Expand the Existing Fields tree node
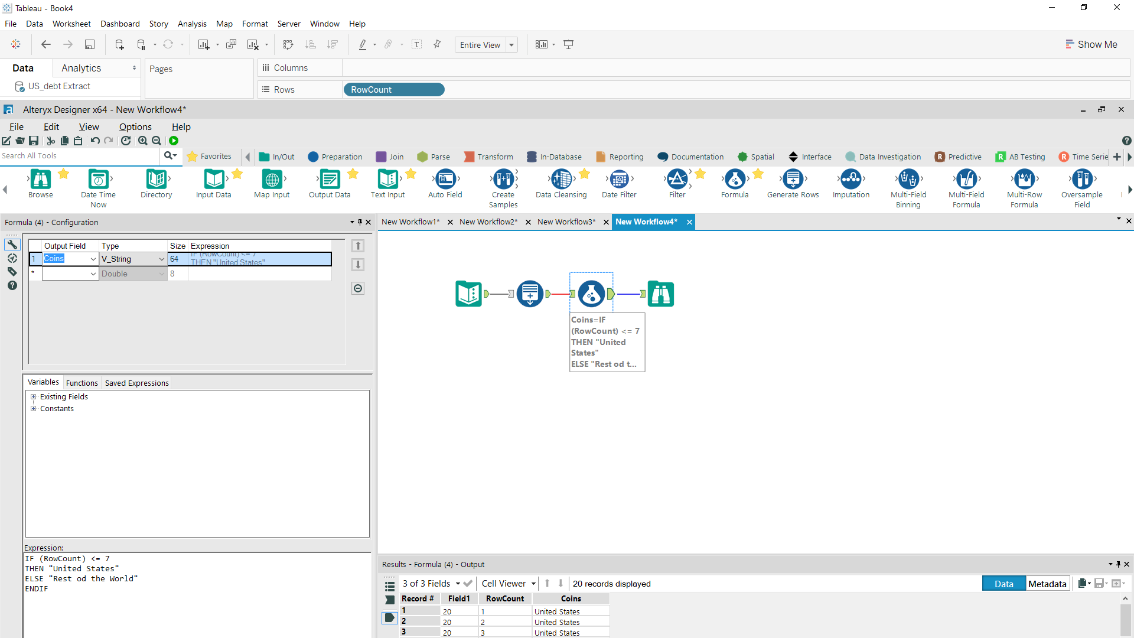The image size is (1134, 638). 34,397
